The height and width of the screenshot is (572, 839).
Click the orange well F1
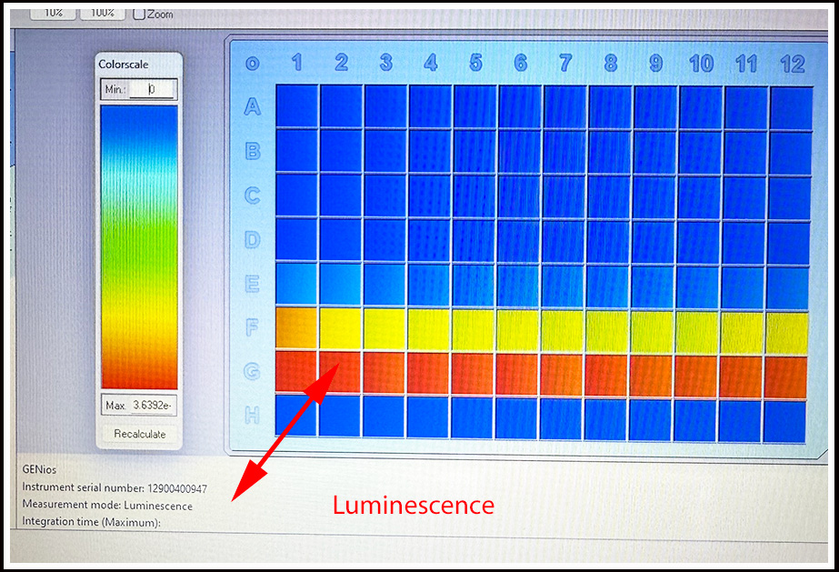pyautogui.click(x=296, y=327)
